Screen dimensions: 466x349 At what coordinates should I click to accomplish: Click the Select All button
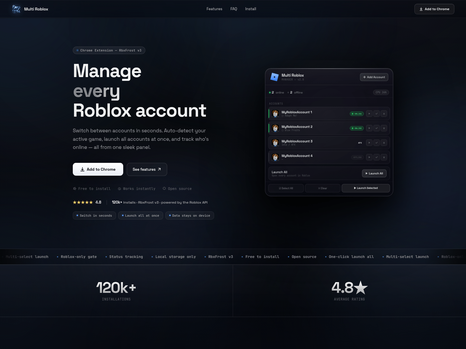coord(286,188)
